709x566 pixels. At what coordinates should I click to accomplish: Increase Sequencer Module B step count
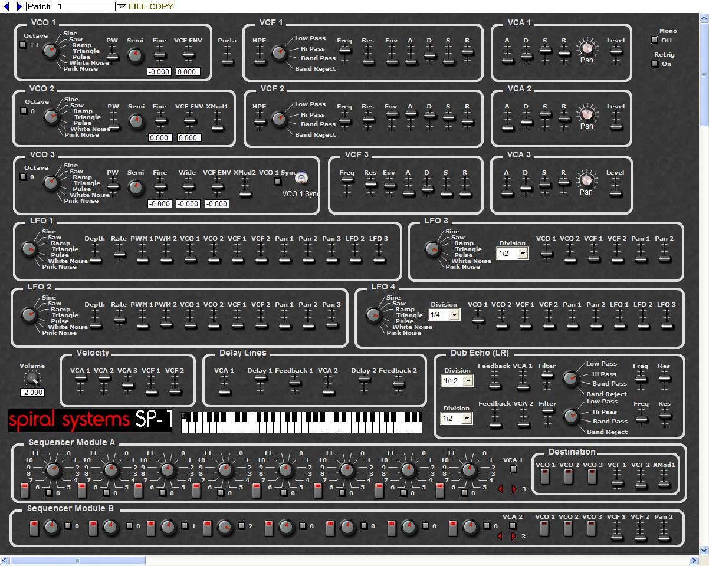tap(514, 536)
